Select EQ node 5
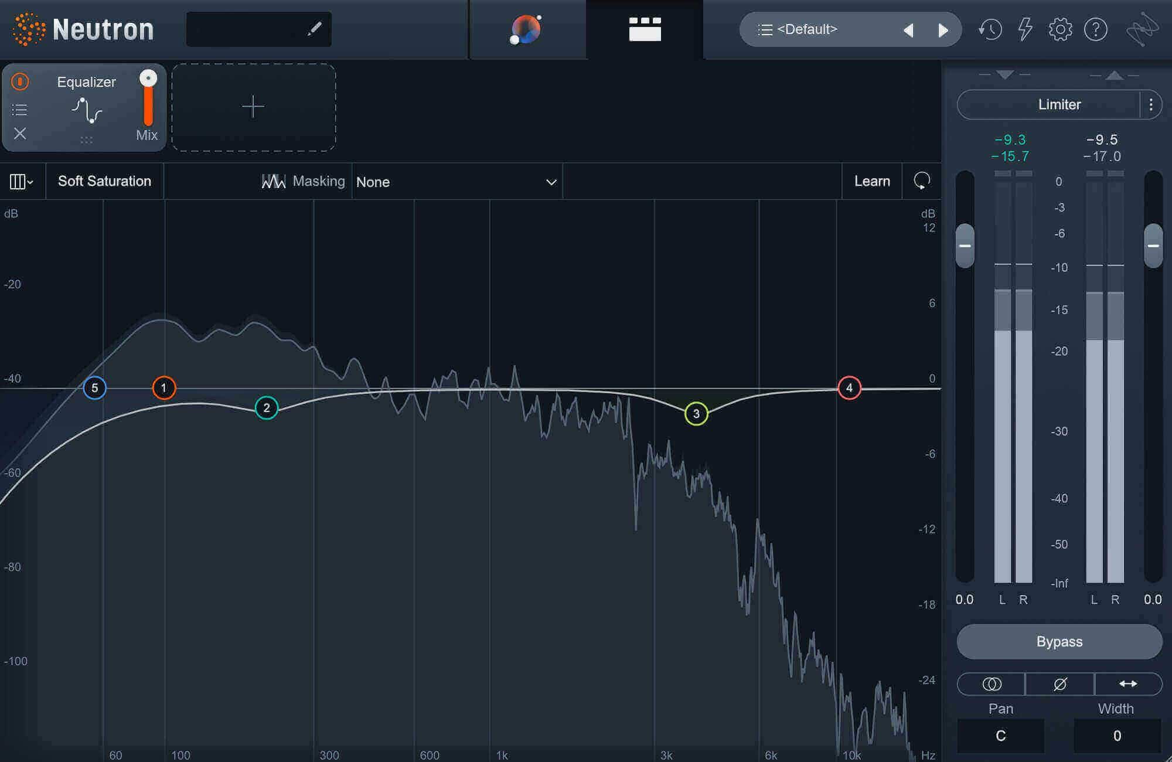 coord(94,388)
